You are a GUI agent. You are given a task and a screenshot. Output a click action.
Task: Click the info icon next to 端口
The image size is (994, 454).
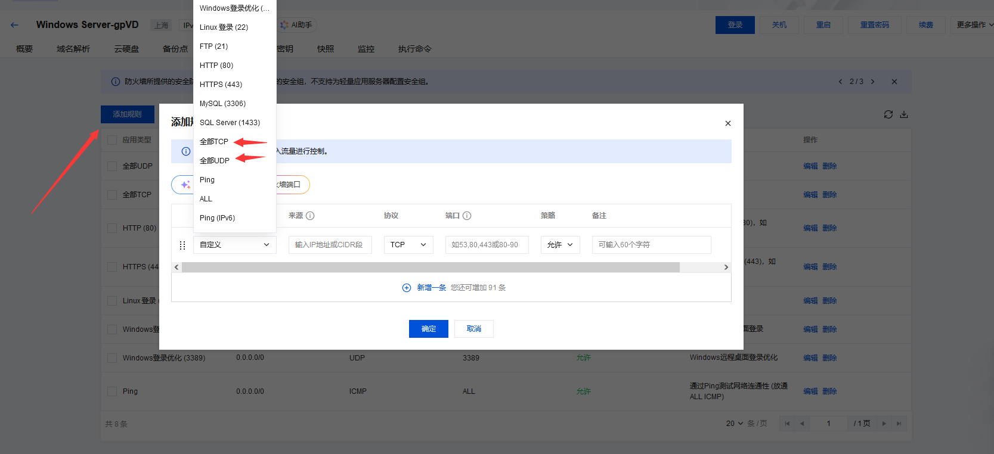(467, 216)
